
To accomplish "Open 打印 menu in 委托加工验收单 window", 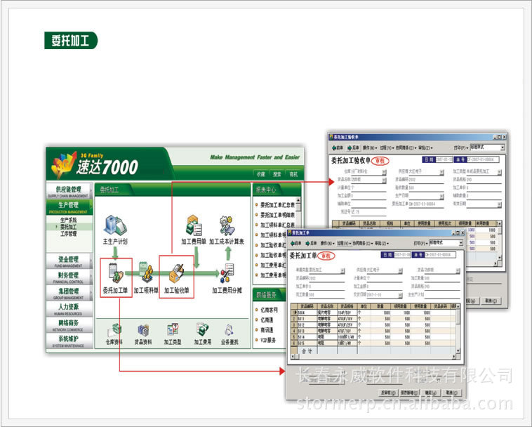I will click(x=461, y=148).
